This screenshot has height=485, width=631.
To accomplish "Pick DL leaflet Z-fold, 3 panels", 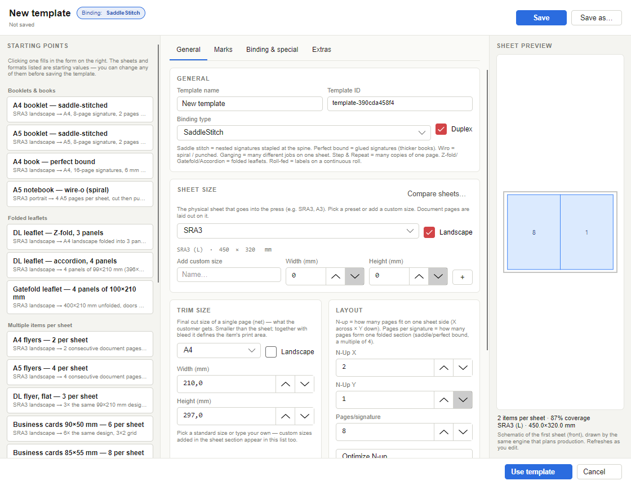I will 80,237.
